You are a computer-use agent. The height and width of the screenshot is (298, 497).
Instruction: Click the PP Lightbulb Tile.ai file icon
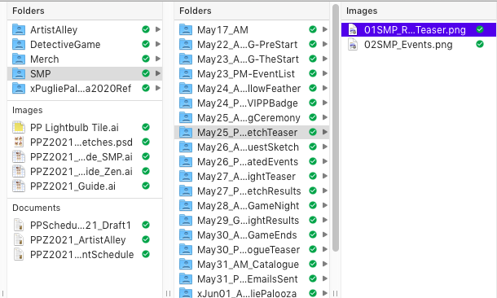19,127
